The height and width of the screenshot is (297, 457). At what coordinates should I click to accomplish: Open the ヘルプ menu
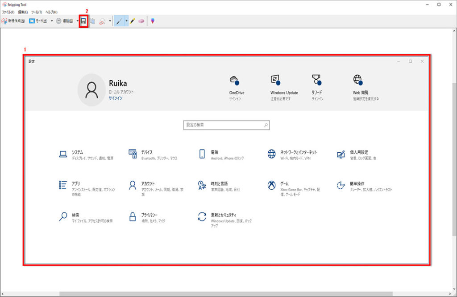click(51, 12)
